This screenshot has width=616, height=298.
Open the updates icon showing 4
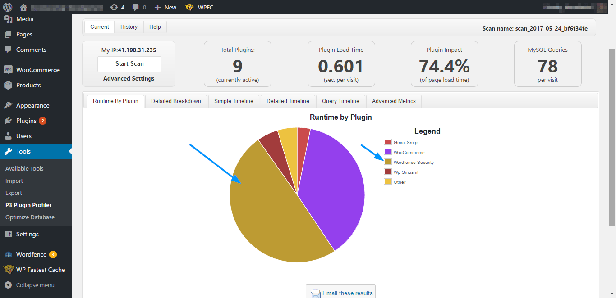[x=114, y=7]
